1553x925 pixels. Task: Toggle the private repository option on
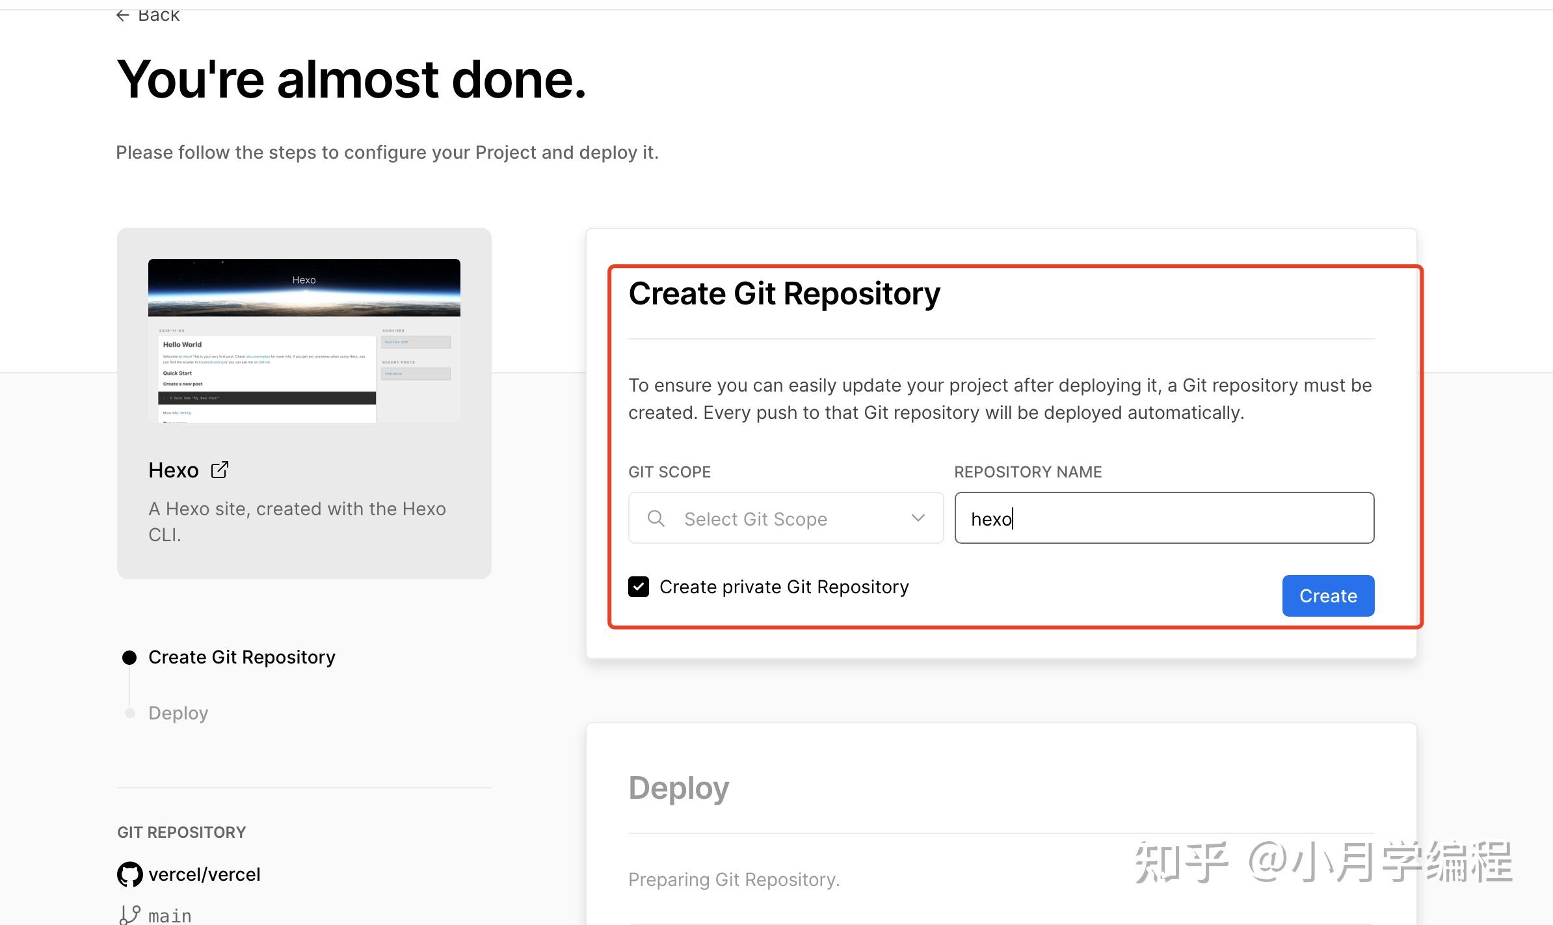tap(639, 586)
